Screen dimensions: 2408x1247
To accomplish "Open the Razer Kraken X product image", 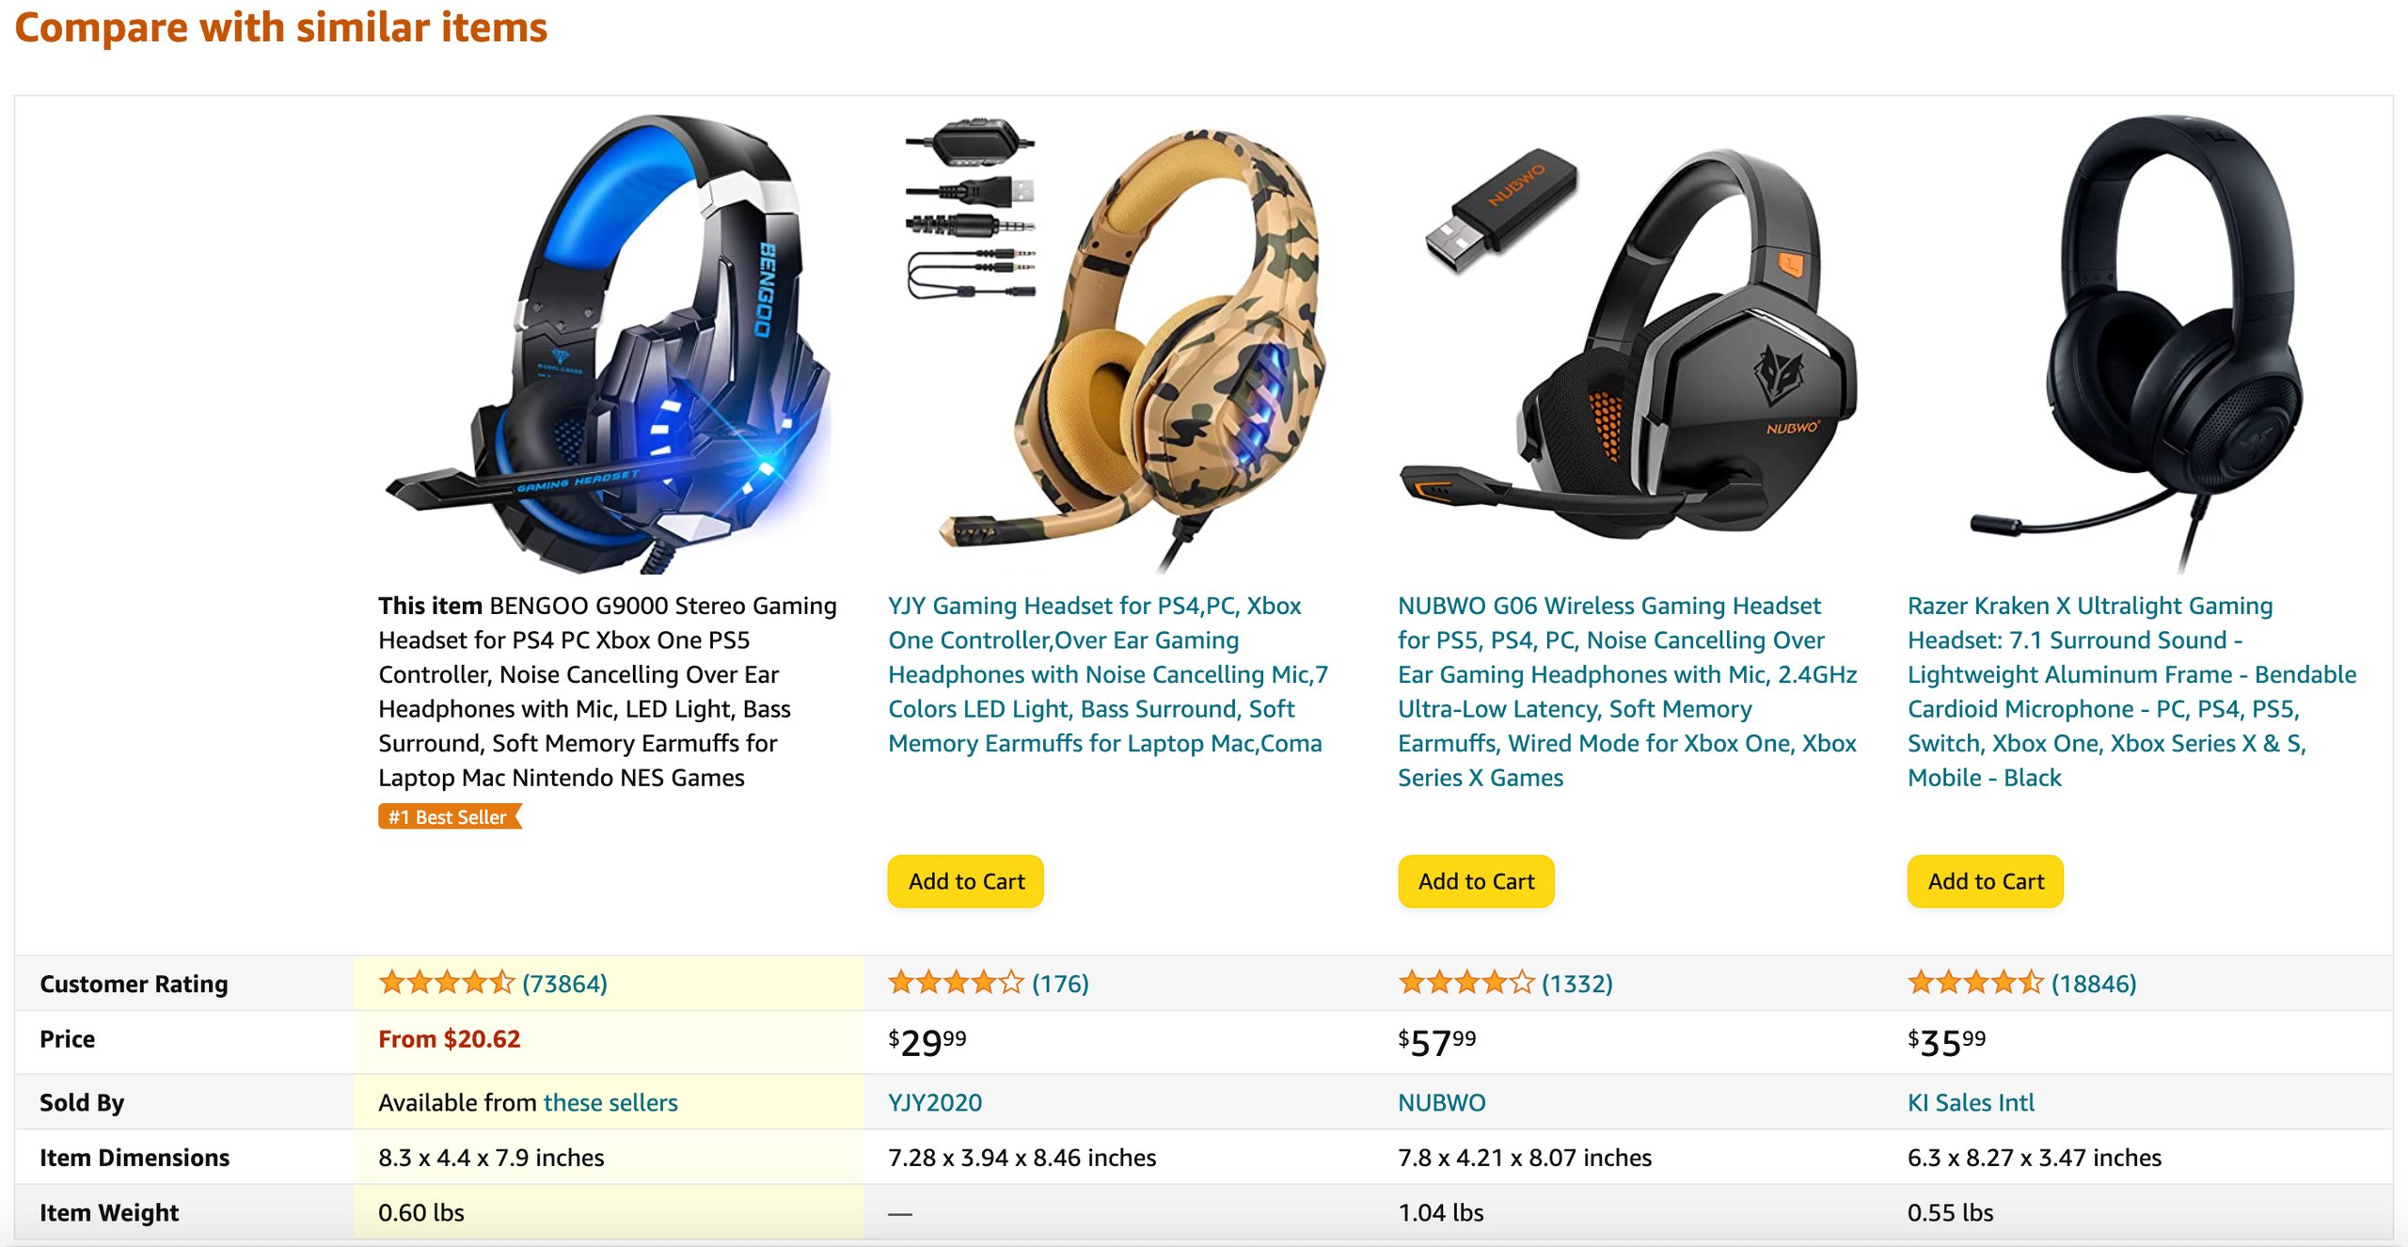I will pos(2137,343).
